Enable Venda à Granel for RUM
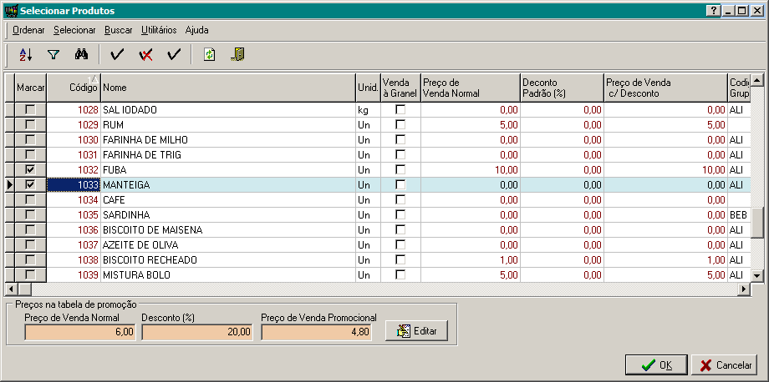 [400, 124]
